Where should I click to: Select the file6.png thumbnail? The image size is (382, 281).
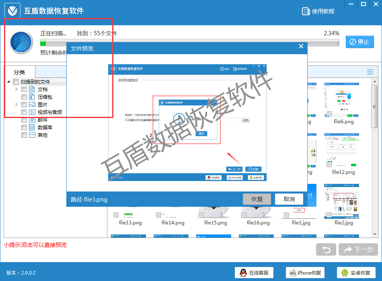(341, 100)
